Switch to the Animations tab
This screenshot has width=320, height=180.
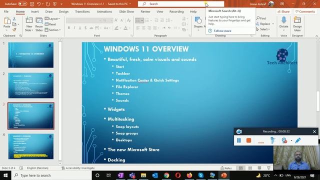coord(104,11)
